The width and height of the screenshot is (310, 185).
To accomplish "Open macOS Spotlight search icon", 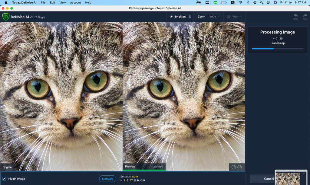I will click(262, 2).
